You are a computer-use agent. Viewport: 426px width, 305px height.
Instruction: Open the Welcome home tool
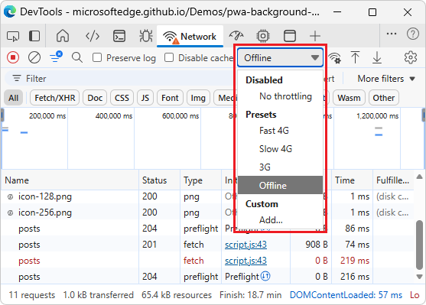click(x=63, y=36)
